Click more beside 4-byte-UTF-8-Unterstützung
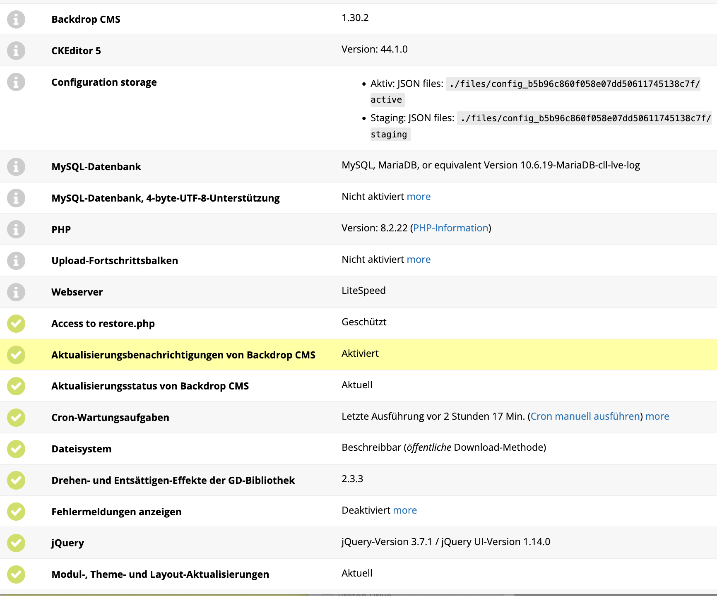717x596 pixels. 418,196
